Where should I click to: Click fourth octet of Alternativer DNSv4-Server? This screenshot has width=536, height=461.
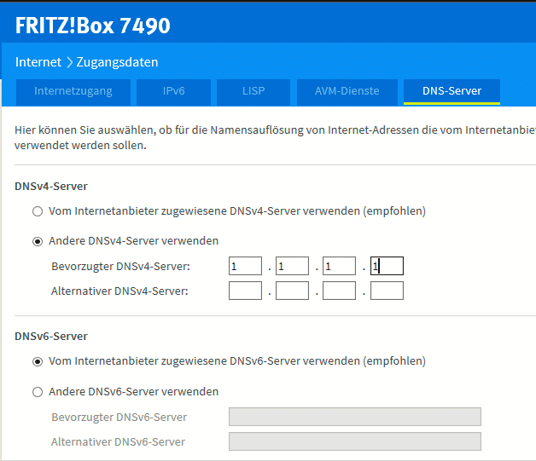click(387, 291)
